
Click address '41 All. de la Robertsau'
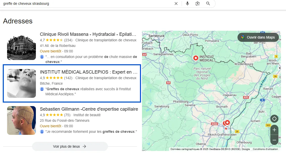click(58, 46)
